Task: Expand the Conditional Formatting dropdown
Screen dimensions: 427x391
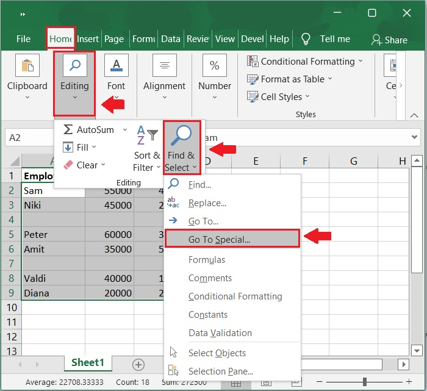Action: pos(361,62)
